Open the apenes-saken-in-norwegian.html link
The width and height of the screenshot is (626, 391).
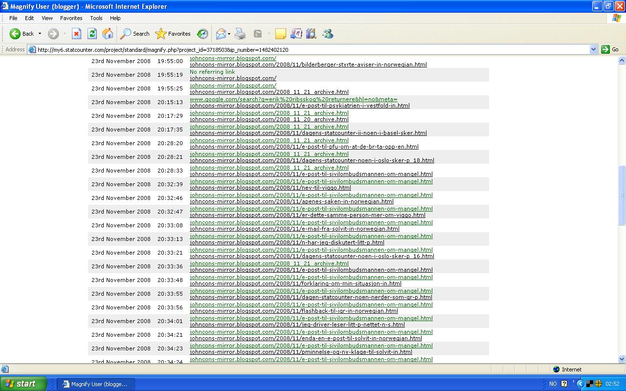click(291, 201)
